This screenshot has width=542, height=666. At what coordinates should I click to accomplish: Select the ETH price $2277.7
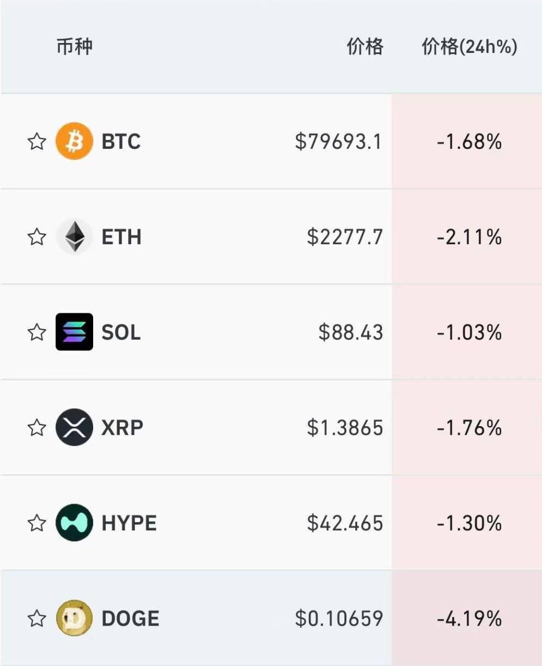click(345, 237)
